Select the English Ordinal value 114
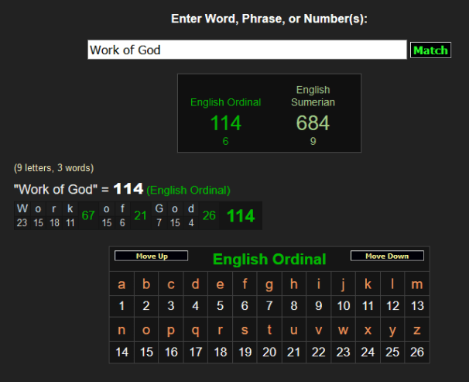469x382 pixels. point(225,122)
